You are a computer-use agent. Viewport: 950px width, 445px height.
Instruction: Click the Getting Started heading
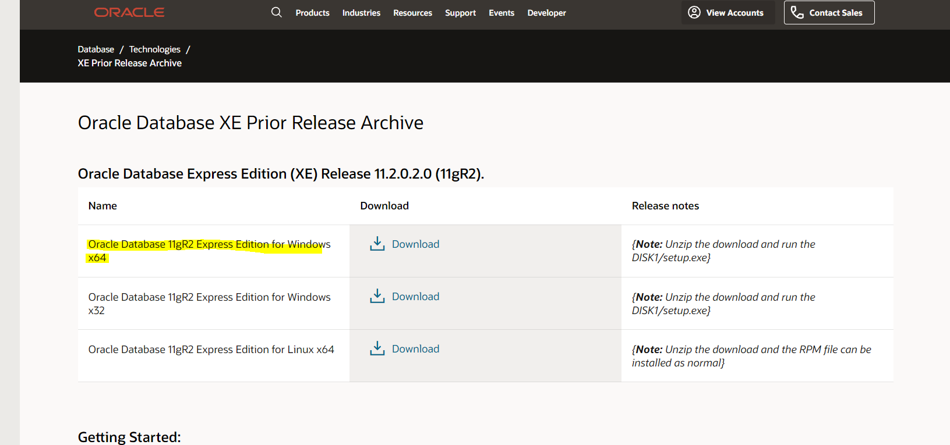(129, 437)
